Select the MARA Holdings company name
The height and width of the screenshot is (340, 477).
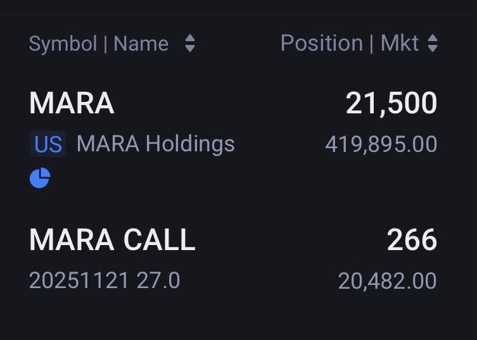[x=155, y=144]
